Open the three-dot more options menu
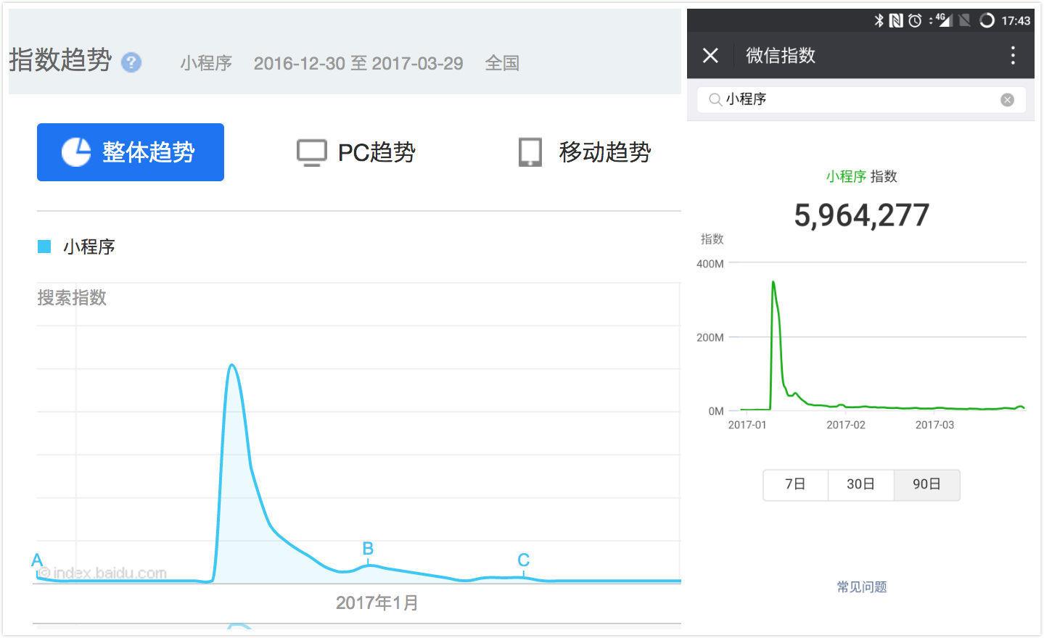 [x=1013, y=55]
